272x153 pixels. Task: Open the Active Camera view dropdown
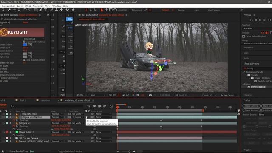[229, 95]
